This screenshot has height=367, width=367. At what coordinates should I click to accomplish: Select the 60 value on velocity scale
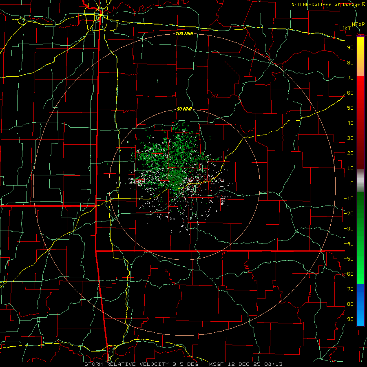pos(350,93)
